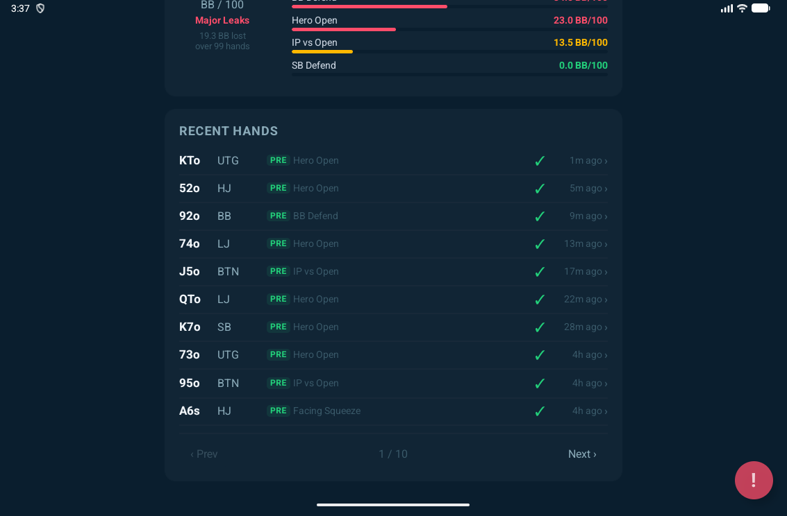Click the checkmark beside J5o hand
Image resolution: width=787 pixels, height=516 pixels.
click(x=540, y=272)
